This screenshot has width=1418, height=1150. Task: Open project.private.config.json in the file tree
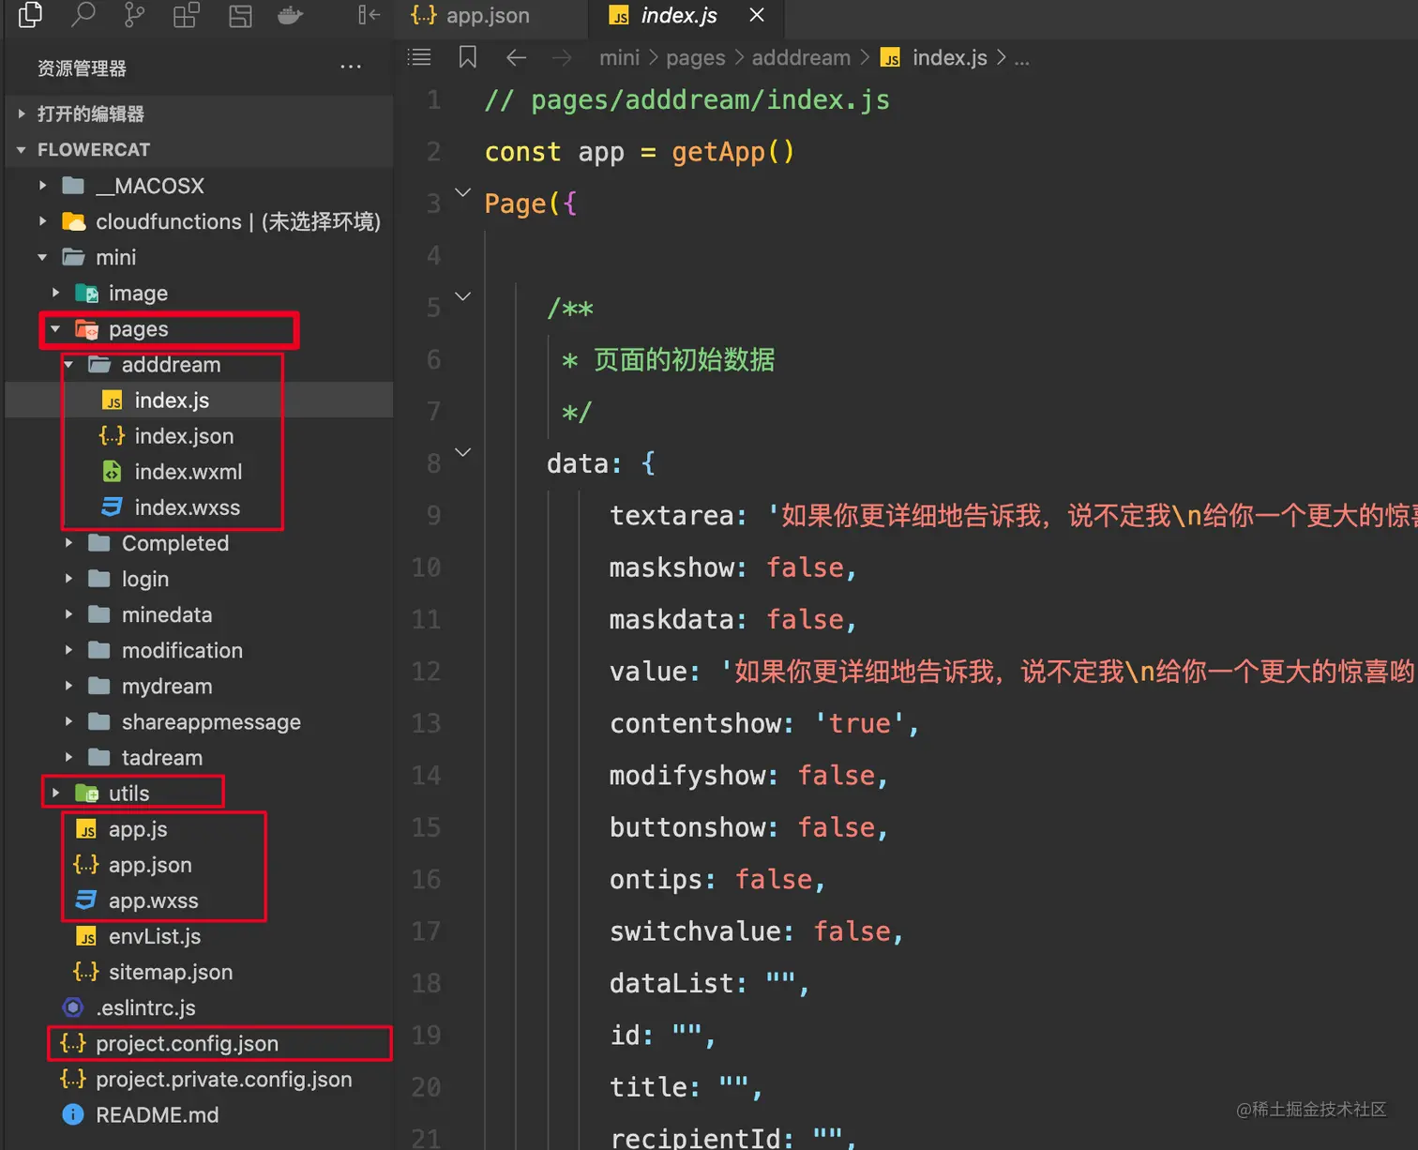coord(199,1080)
